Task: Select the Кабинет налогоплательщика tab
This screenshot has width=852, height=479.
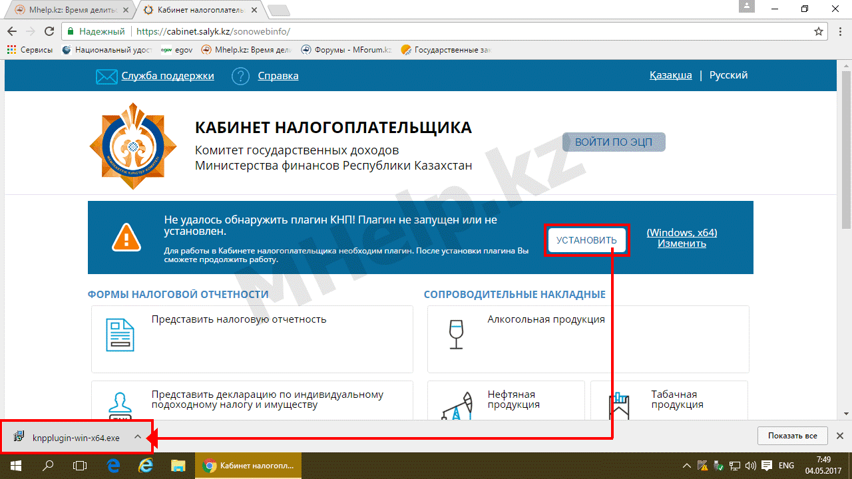Action: coord(198,10)
